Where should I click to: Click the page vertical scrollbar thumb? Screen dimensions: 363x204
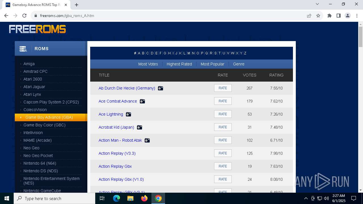(x=361, y=37)
